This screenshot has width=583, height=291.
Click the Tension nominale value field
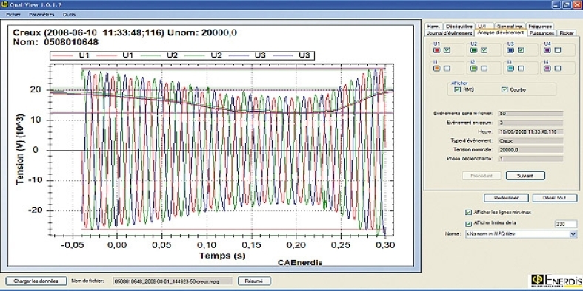point(530,150)
